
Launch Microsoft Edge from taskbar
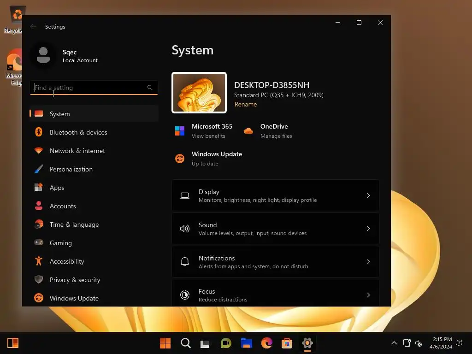click(x=267, y=343)
